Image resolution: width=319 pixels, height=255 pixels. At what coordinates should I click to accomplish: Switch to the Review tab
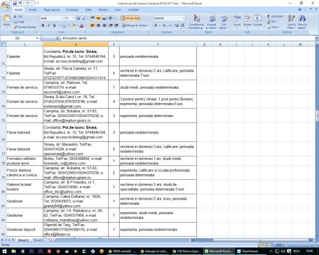[x=103, y=9]
